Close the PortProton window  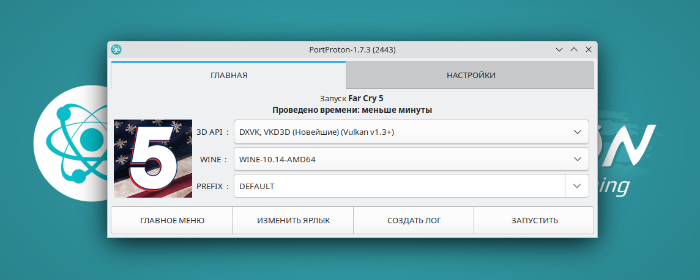coord(588,49)
